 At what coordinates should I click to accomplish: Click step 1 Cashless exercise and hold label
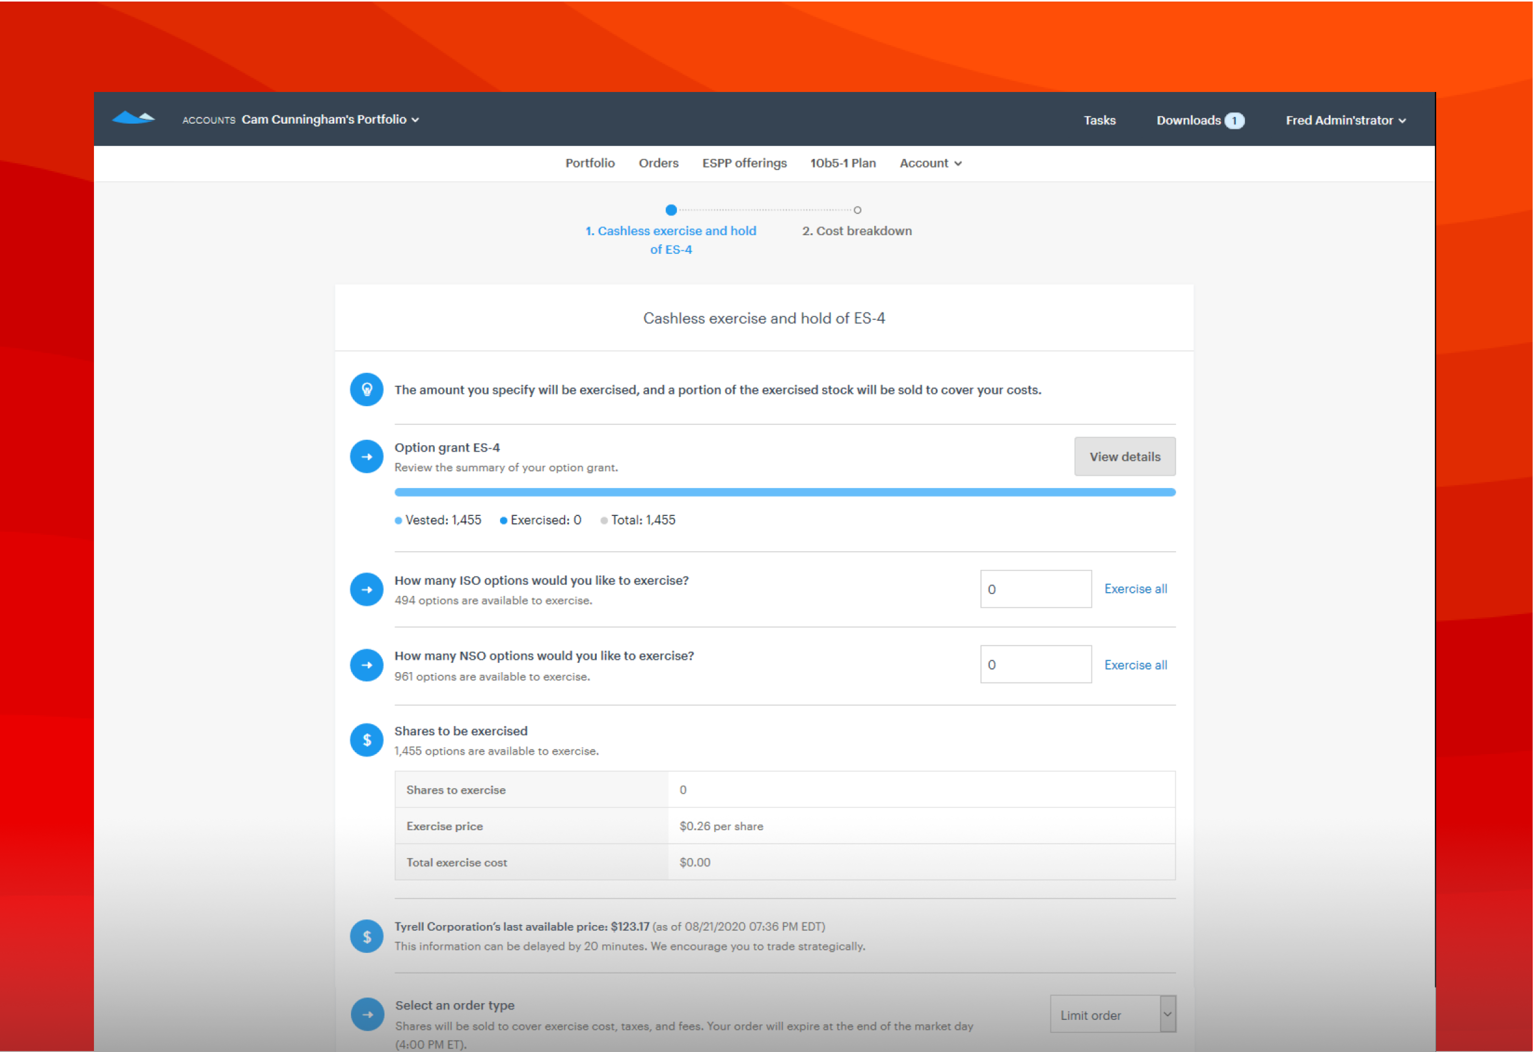pyautogui.click(x=671, y=240)
